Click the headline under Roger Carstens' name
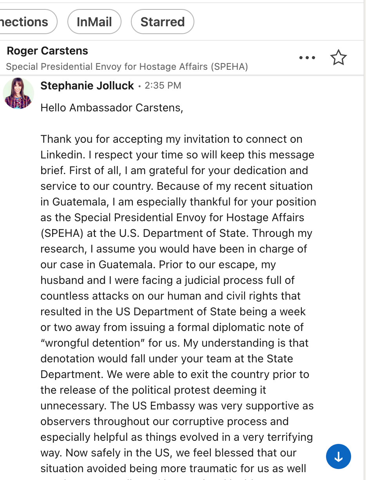 (127, 67)
